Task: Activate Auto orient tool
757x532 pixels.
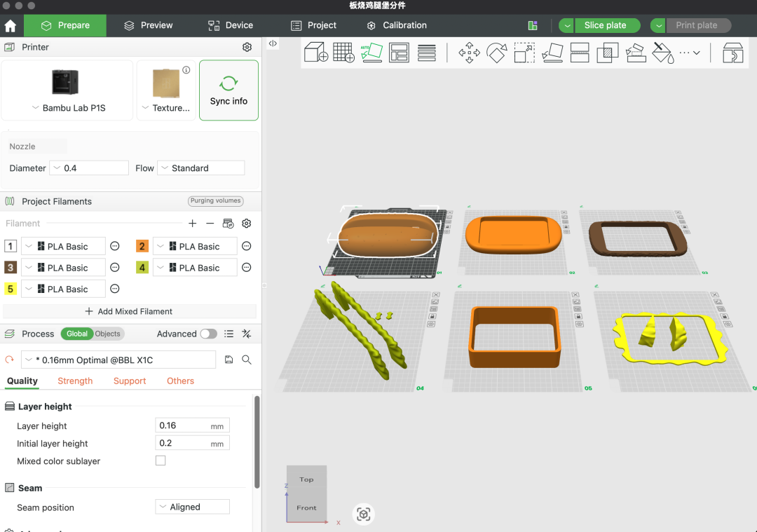Action: tap(371, 52)
